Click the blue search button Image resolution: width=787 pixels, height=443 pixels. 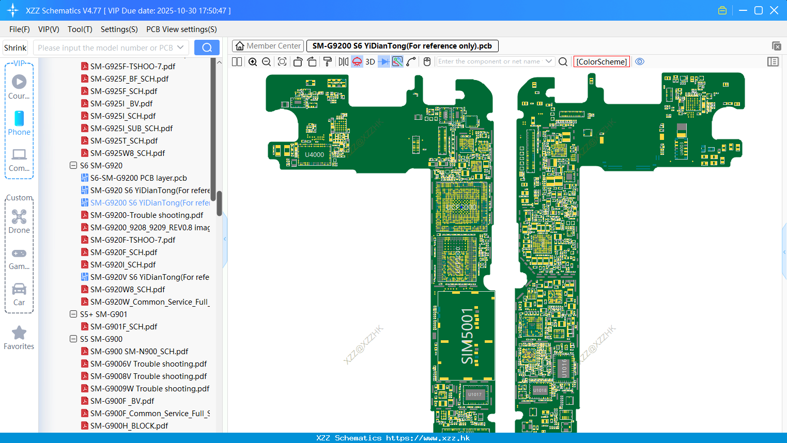coord(207,48)
